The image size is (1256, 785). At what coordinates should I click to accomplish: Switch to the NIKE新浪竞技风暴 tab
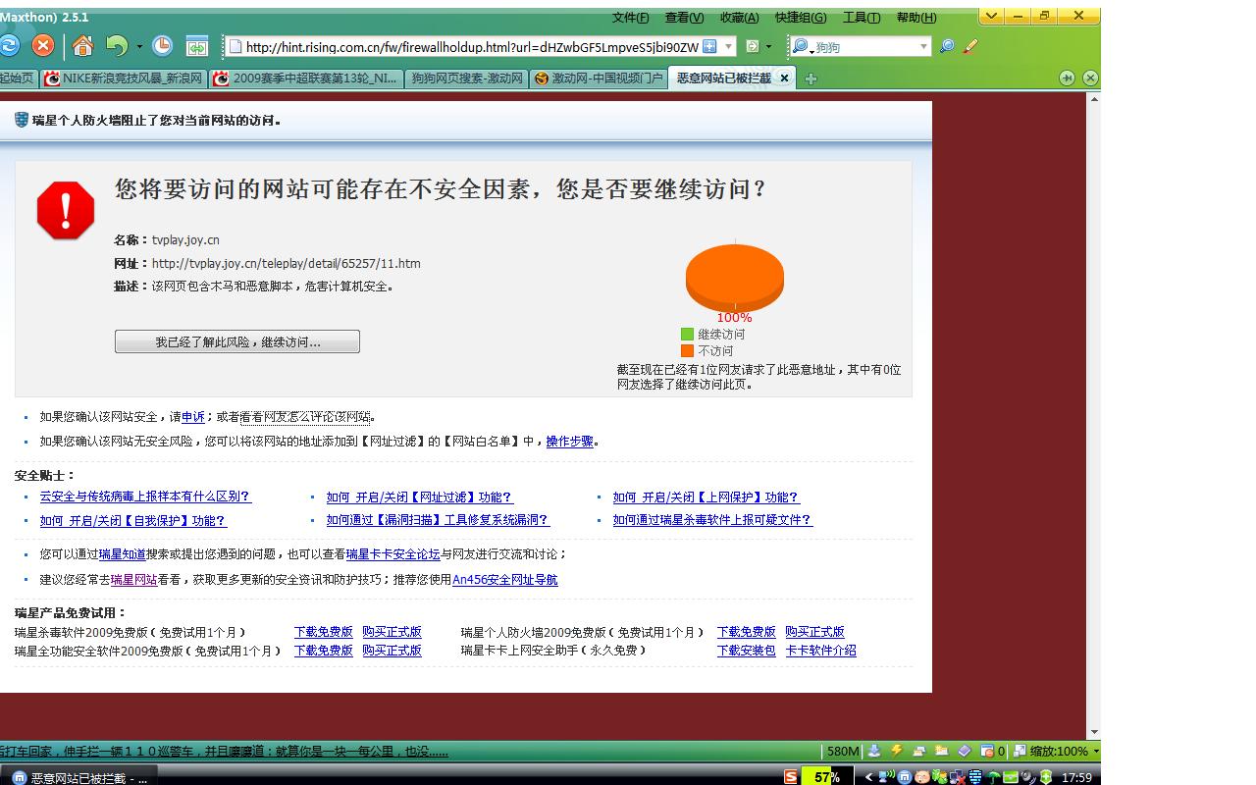point(123,78)
